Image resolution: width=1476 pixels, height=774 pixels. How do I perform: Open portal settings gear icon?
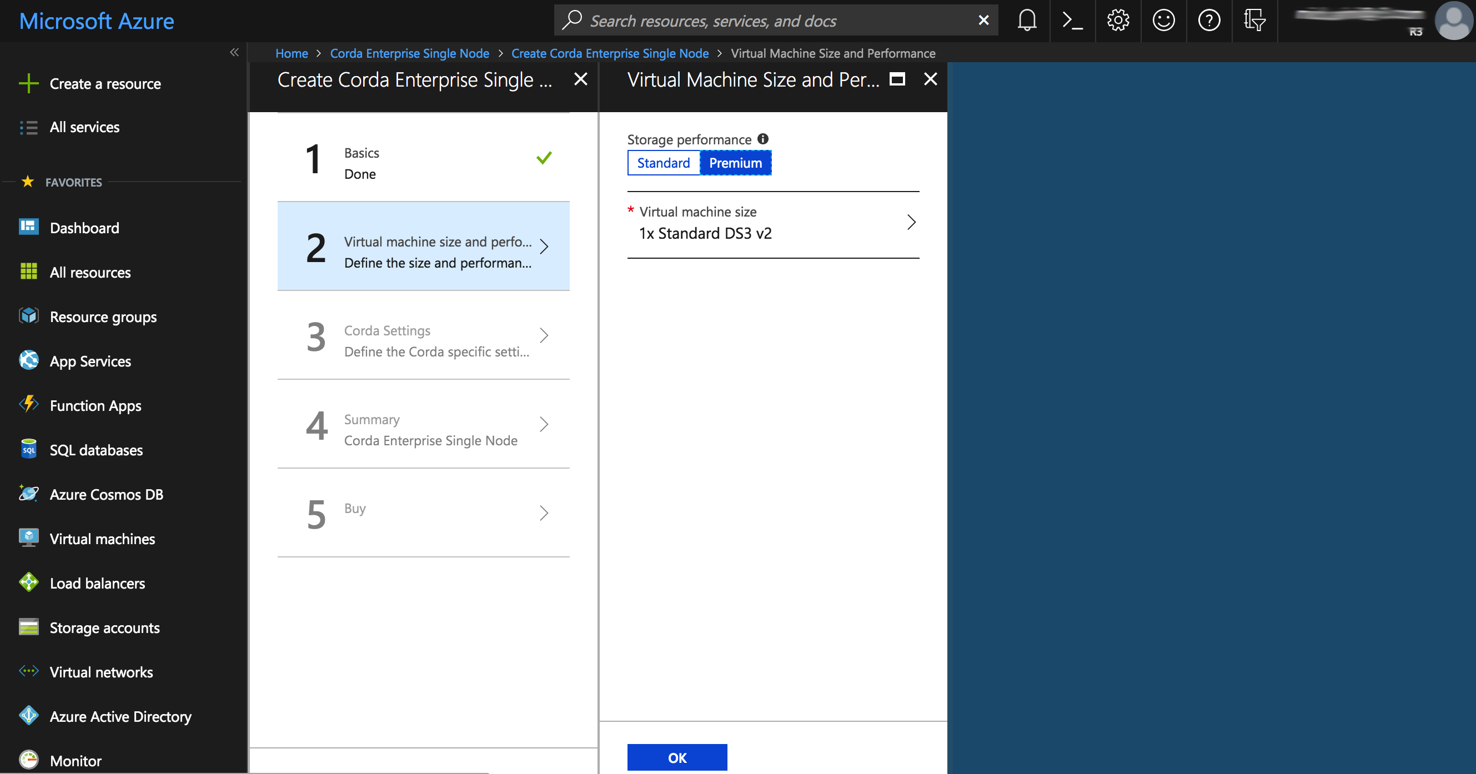(1118, 21)
